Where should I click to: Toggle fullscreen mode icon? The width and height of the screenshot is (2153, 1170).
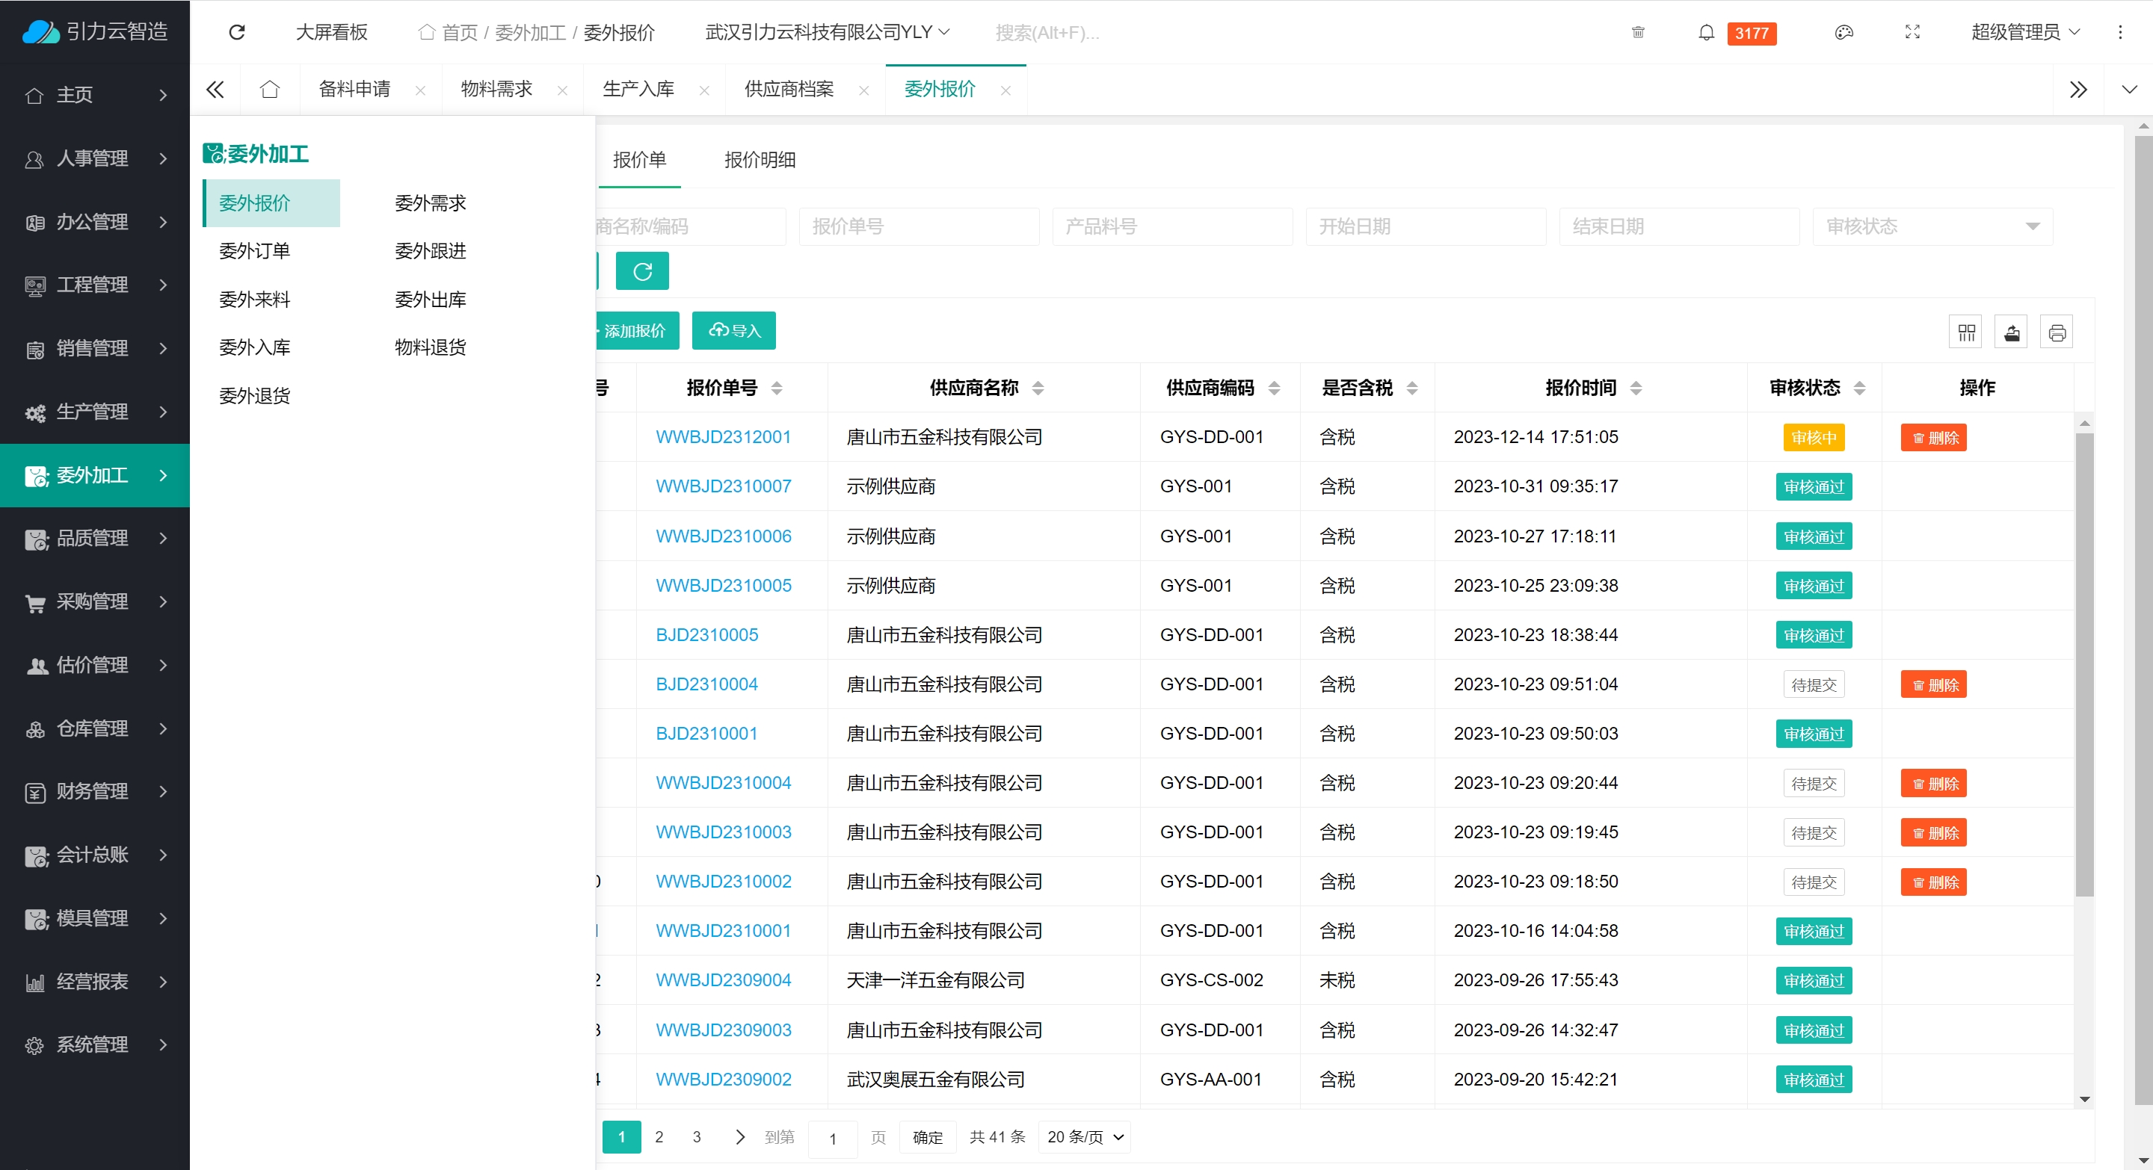(x=1912, y=31)
